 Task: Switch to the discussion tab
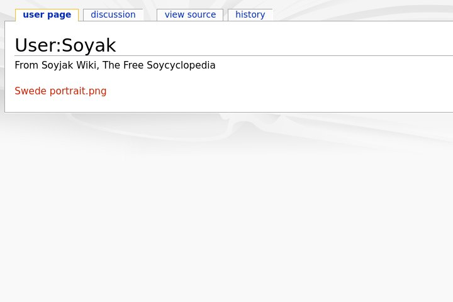tap(113, 14)
